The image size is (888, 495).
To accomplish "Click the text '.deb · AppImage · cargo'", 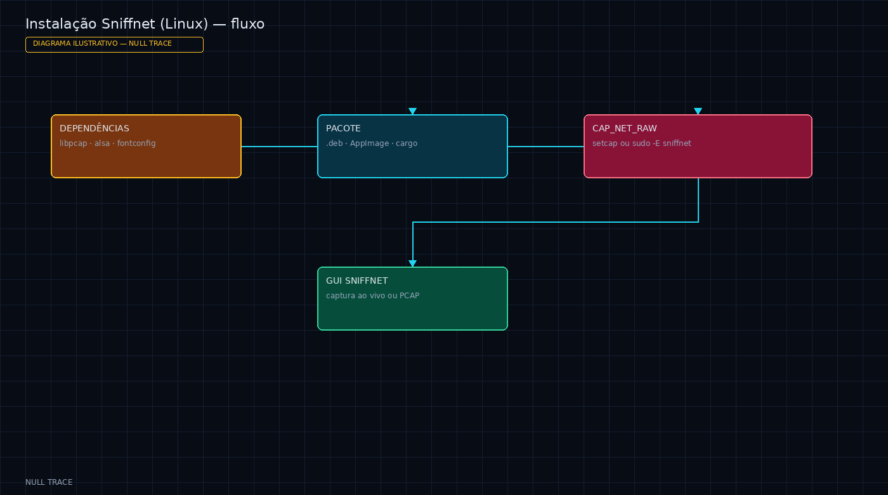I will [372, 143].
